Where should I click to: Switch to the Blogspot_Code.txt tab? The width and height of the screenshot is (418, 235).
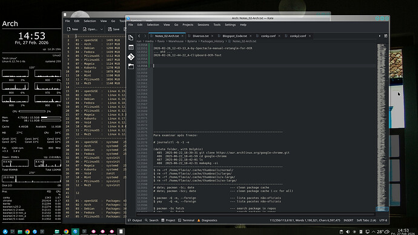(234, 36)
